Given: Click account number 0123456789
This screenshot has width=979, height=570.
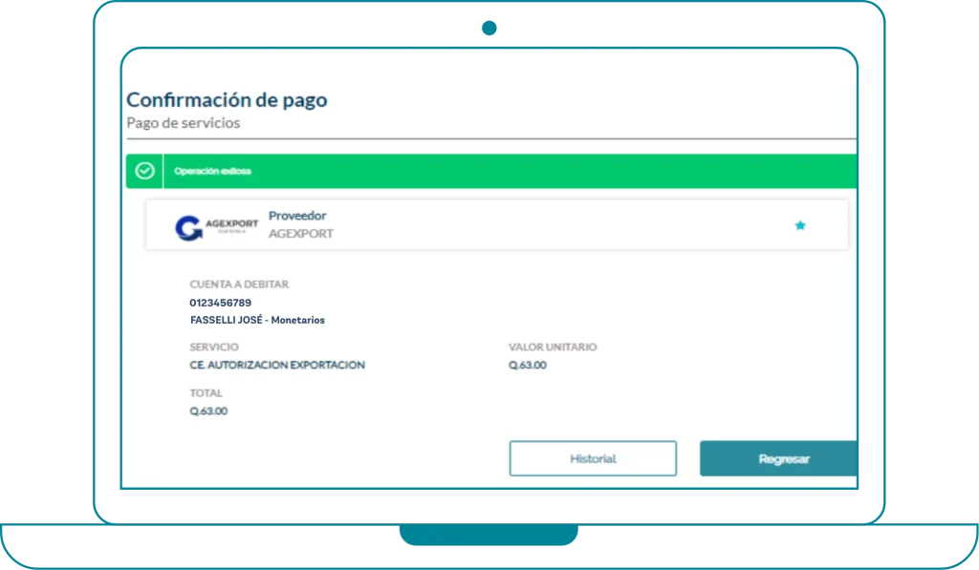Looking at the screenshot, I should point(221,303).
